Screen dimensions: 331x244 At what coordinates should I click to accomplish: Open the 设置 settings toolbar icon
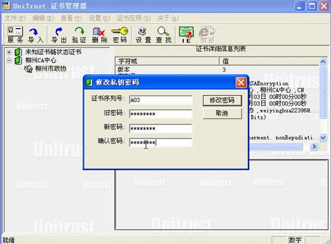click(143, 35)
